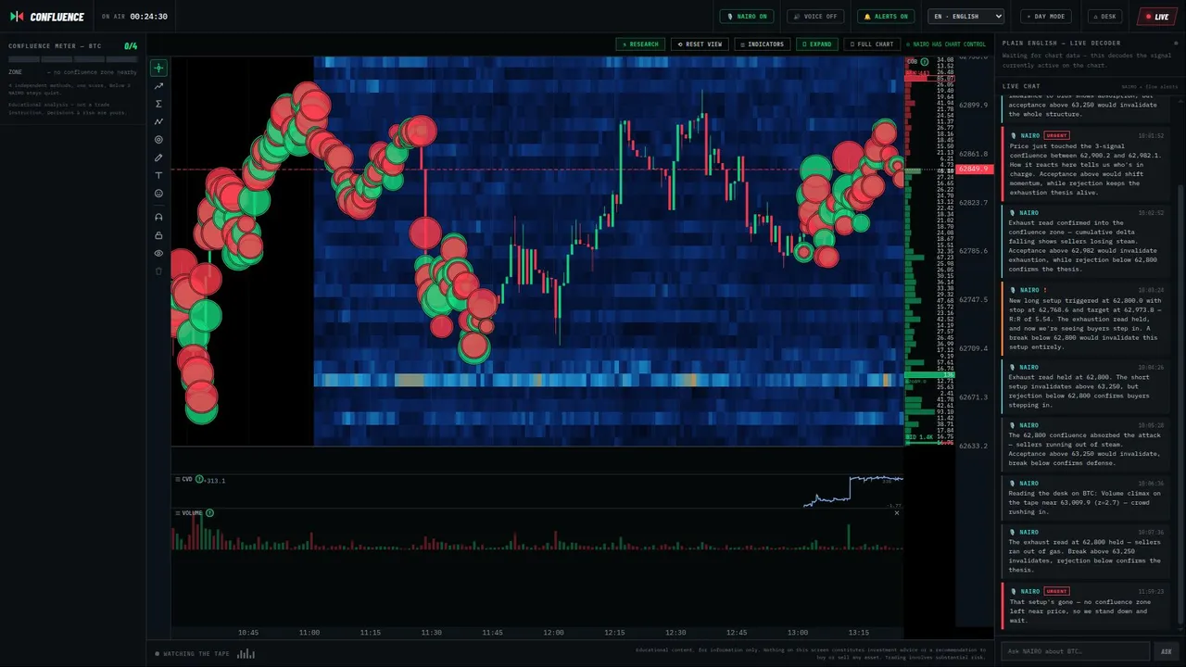Select the trend line arrow tool
The width and height of the screenshot is (1186, 667).
click(x=158, y=85)
